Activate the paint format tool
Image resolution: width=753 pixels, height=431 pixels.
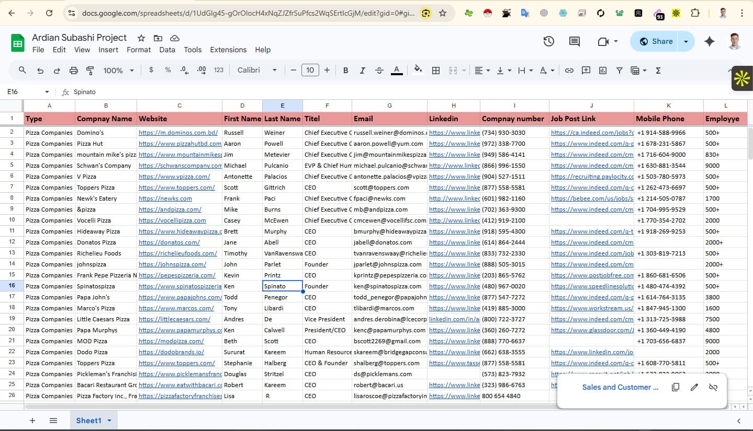click(90, 70)
